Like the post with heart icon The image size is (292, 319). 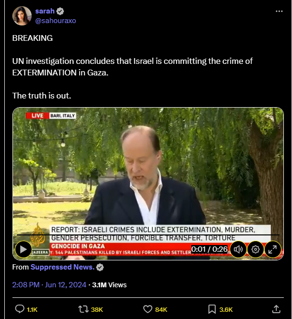[x=148, y=309]
